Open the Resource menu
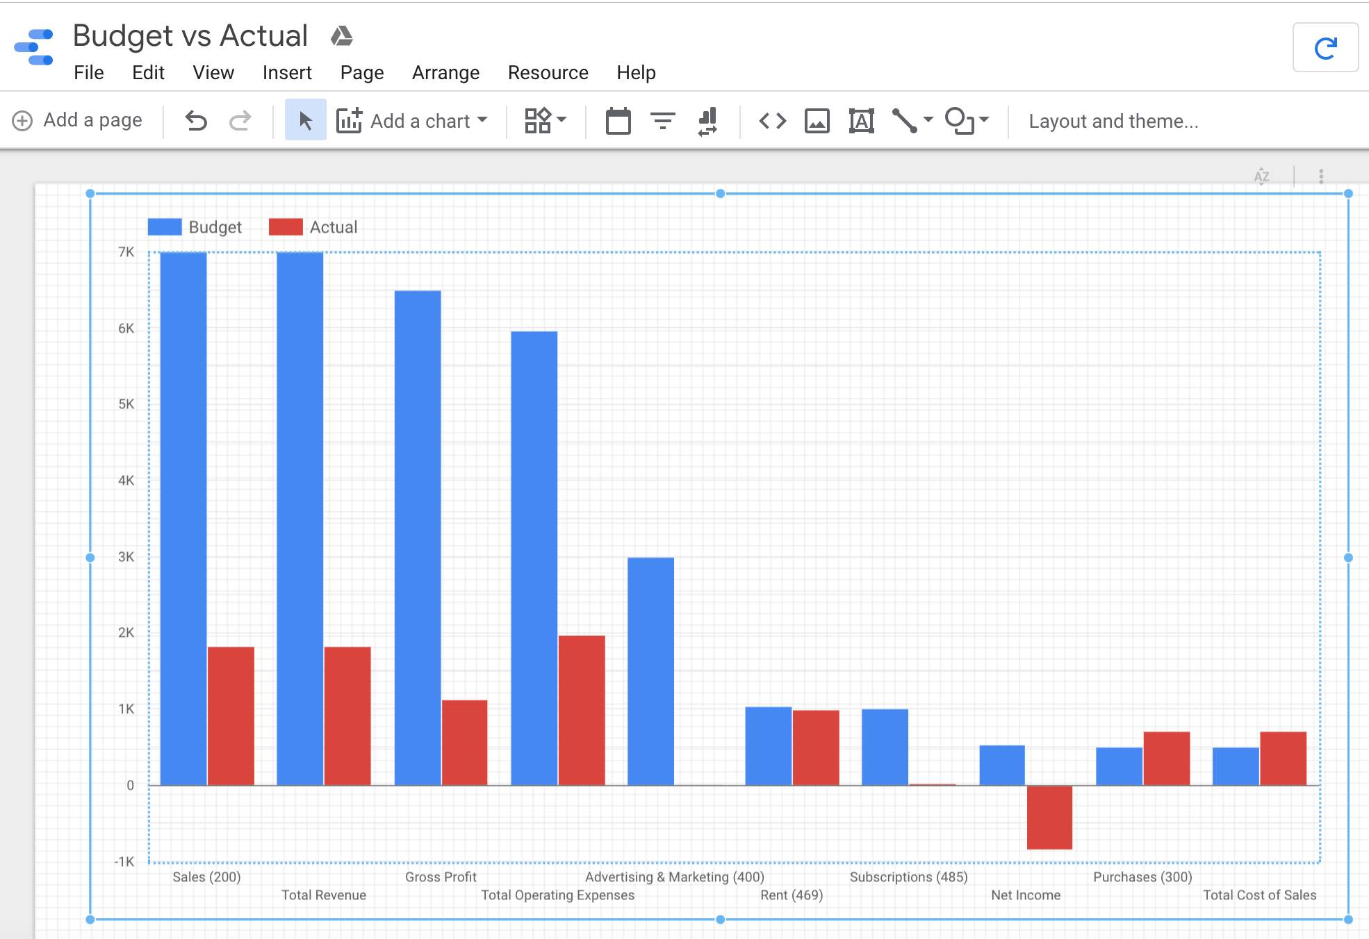Image resolution: width=1369 pixels, height=939 pixels. point(548,73)
